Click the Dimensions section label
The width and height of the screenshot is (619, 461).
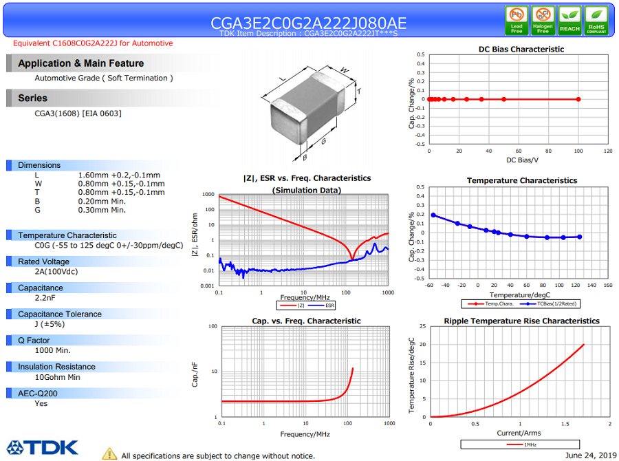click(39, 165)
